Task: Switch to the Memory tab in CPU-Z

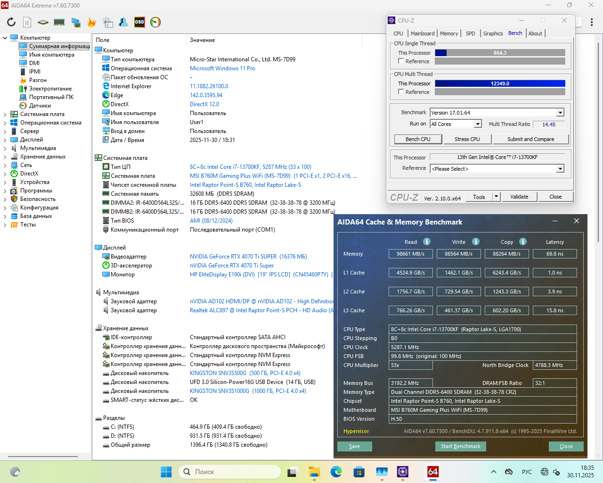Action: coord(449,33)
